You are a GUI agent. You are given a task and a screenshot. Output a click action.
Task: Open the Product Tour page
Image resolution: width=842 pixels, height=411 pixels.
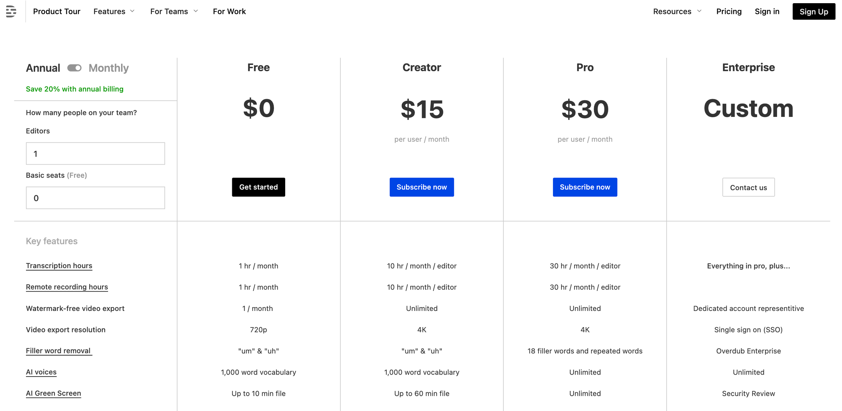point(56,11)
